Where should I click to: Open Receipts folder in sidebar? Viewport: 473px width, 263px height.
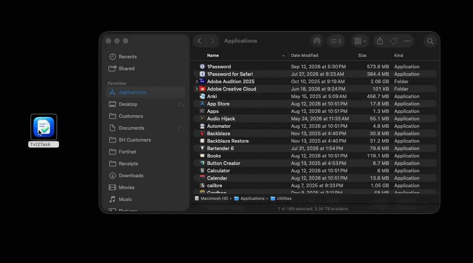point(146,163)
